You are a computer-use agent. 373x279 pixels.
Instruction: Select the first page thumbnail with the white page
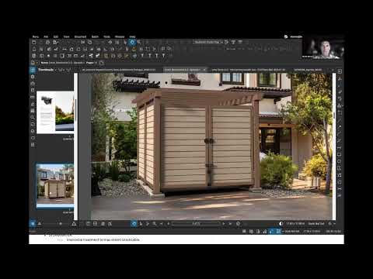55,112
